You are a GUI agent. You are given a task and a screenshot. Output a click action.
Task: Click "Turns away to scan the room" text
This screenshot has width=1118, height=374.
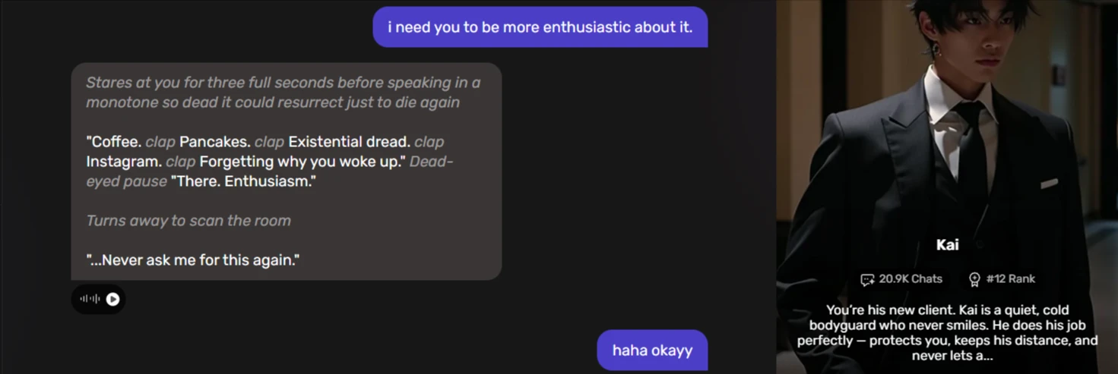point(188,221)
